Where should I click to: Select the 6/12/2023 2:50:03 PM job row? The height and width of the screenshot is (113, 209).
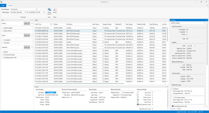click(x=101, y=81)
